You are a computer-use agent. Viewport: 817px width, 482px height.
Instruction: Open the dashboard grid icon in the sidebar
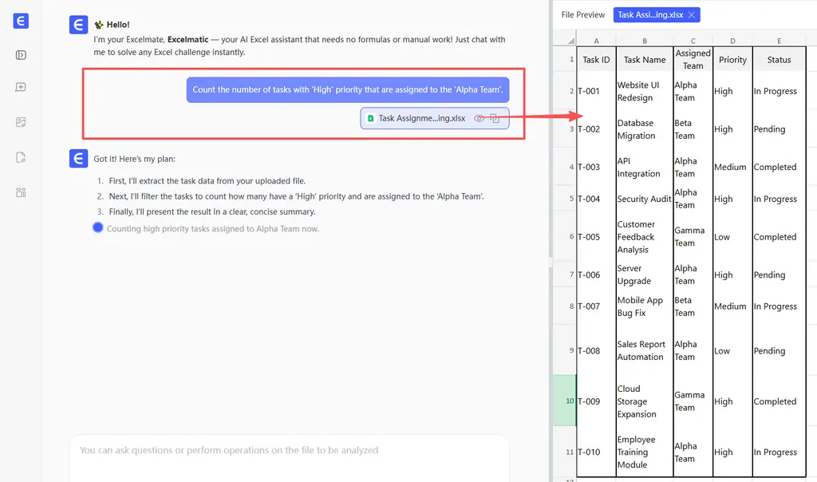[x=21, y=192]
